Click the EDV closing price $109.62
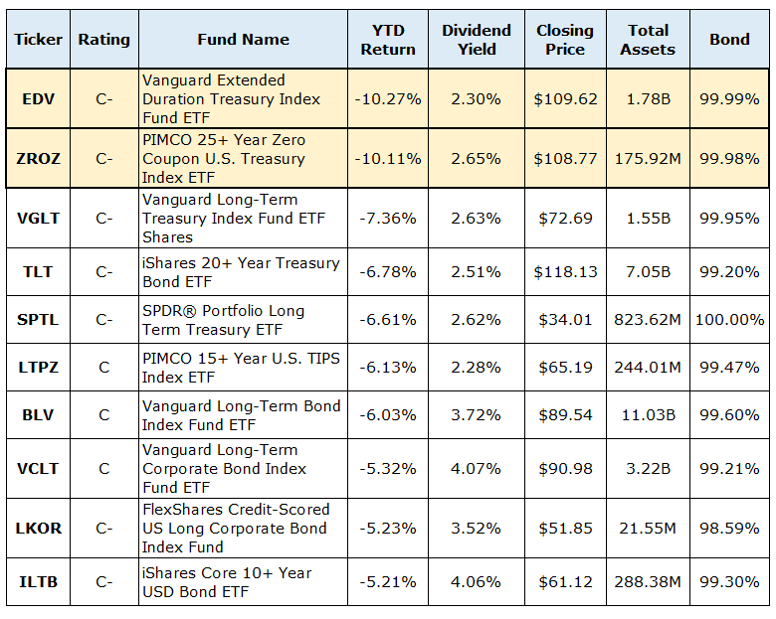 (565, 99)
